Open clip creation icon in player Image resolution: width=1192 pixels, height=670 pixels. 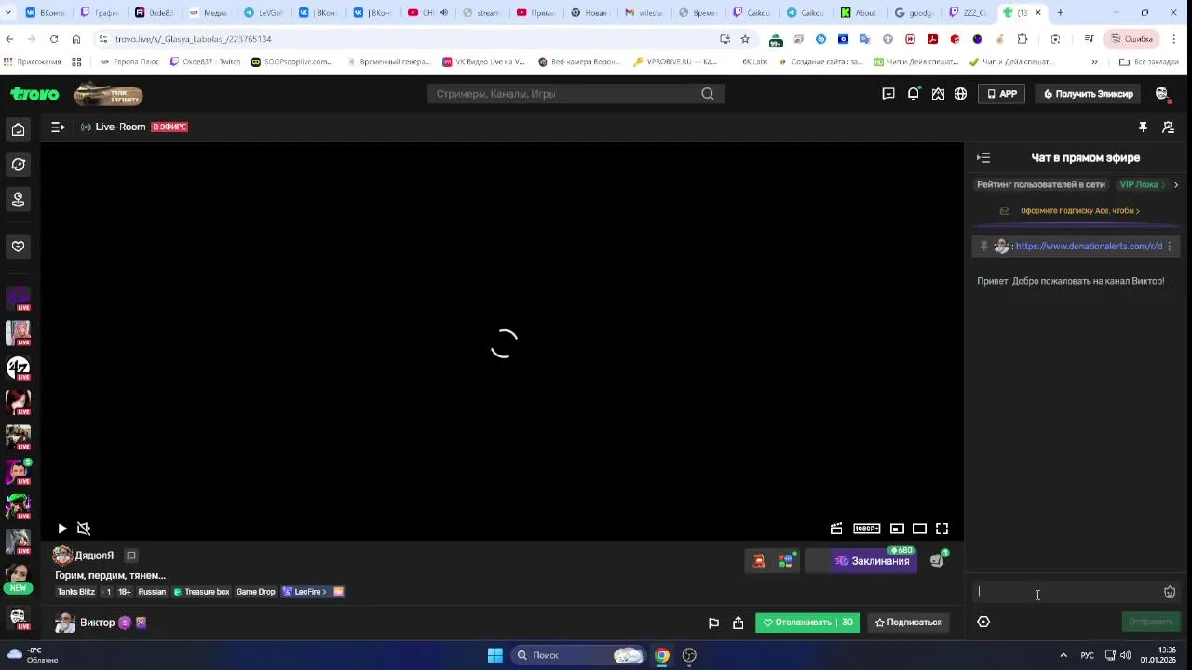[x=836, y=529]
